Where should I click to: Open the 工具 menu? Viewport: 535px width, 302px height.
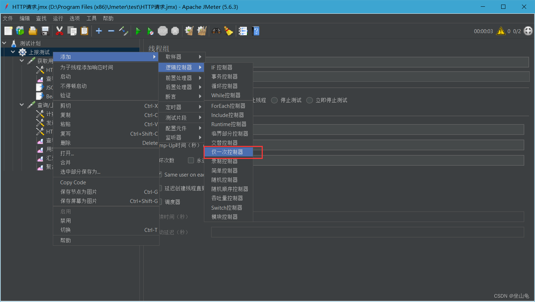tap(92, 18)
